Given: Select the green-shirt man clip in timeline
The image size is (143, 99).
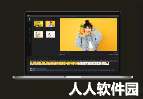Looking at the screenshot, I should [x=70, y=63].
